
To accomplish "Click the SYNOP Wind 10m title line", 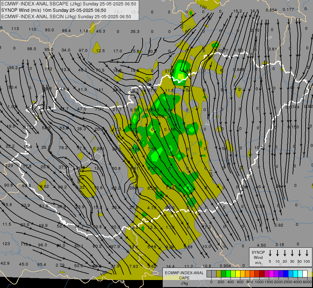I will coord(54,10).
